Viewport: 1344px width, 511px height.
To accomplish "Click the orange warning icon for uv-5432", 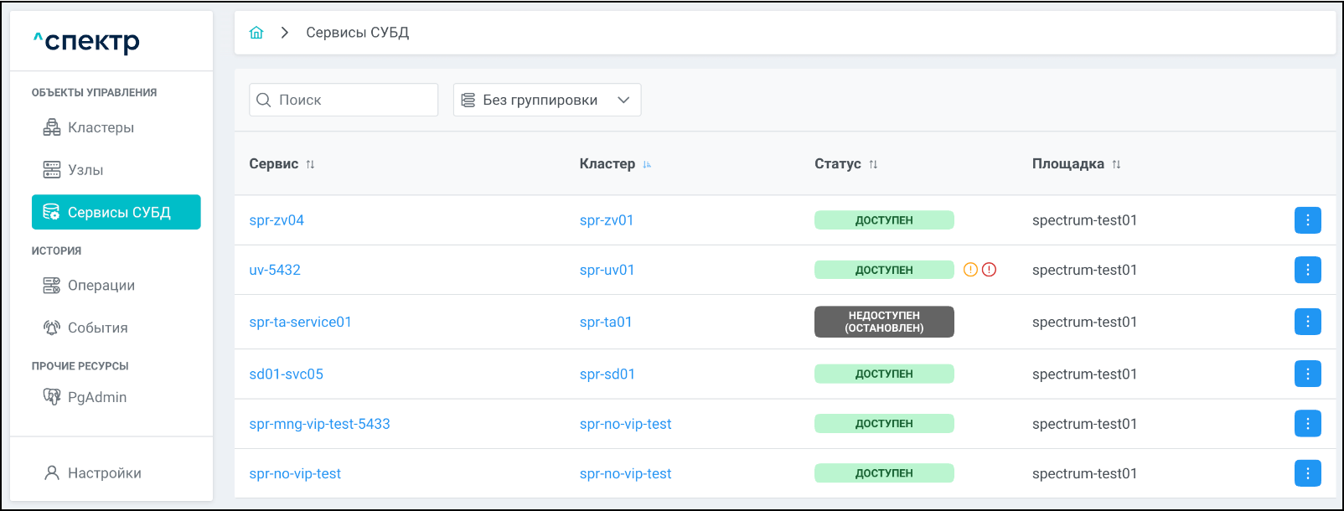I will coord(970,270).
